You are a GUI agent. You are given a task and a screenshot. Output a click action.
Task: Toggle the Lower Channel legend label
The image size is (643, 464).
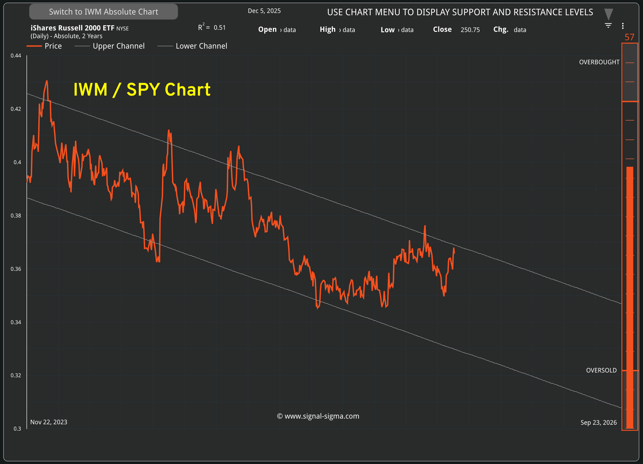[x=201, y=46]
